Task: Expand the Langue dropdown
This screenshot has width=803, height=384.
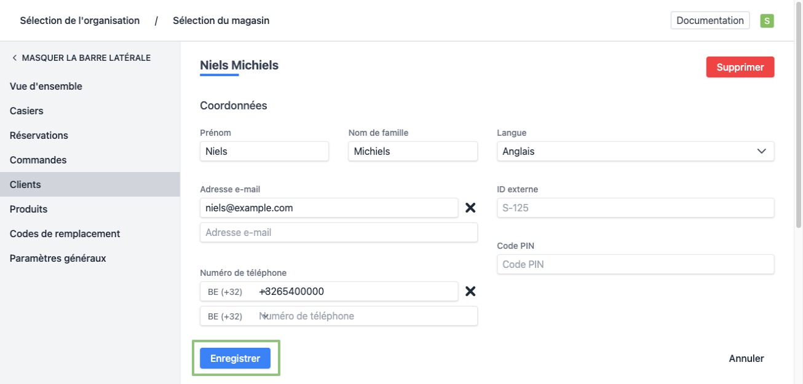Action: click(635, 151)
